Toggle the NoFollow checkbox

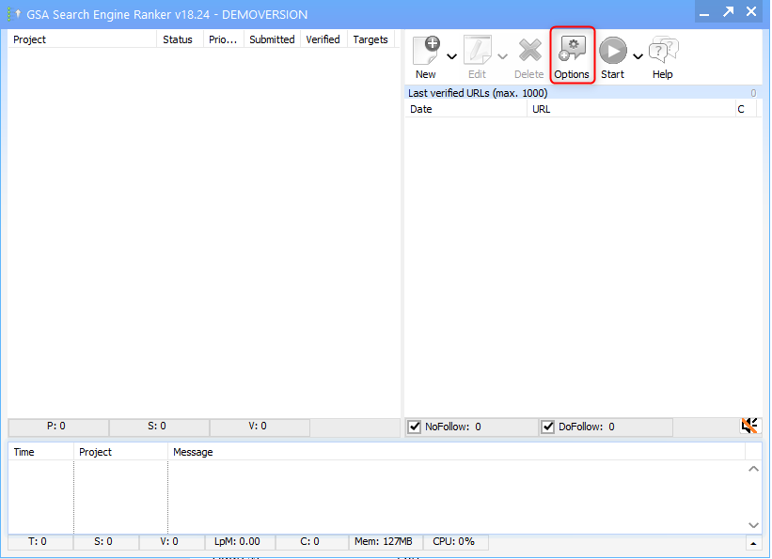tap(415, 427)
